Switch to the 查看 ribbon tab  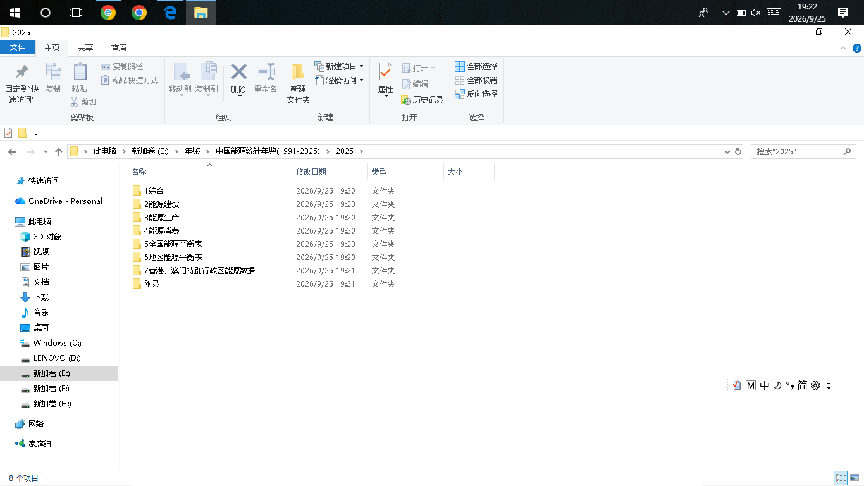(119, 48)
